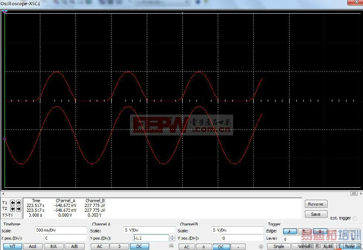Invert Channel B with the minus button

238,247
